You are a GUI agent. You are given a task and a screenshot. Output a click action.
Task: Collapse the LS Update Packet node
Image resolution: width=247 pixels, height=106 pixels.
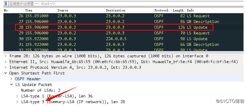click(12, 85)
